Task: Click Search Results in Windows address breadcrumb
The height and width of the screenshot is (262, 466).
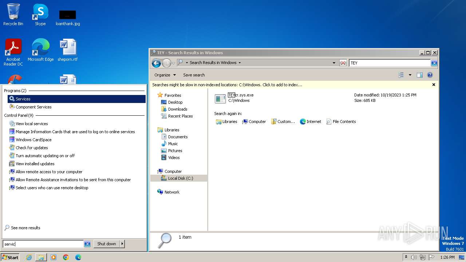Action: tap(213, 63)
